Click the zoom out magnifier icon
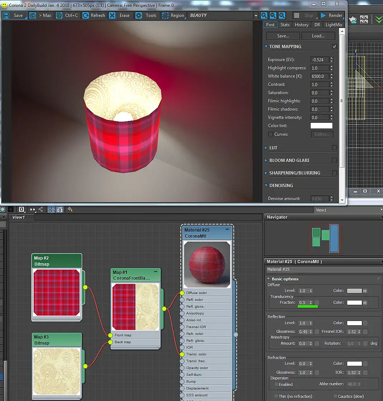Image resolution: width=383 pixels, height=401 pixels. [273, 15]
